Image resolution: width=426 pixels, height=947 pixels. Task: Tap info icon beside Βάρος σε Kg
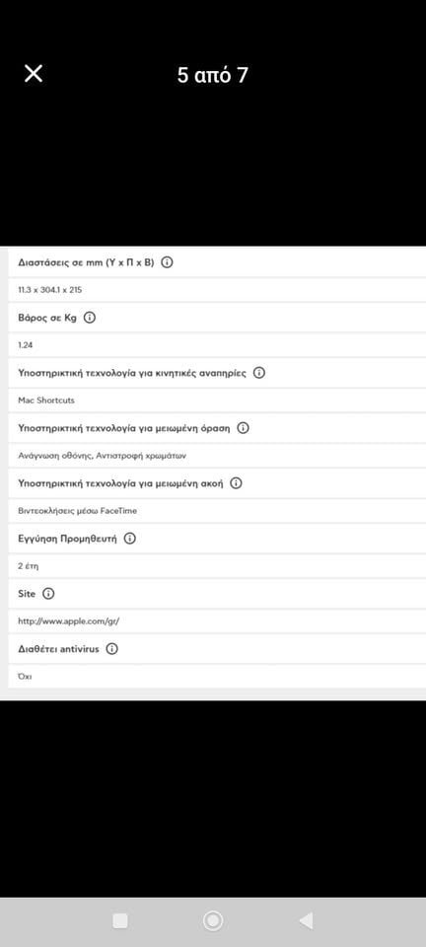click(90, 318)
